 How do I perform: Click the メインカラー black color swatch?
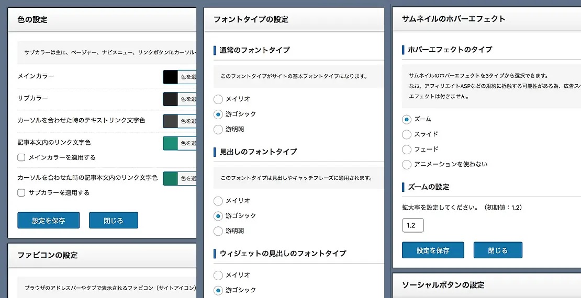point(171,77)
